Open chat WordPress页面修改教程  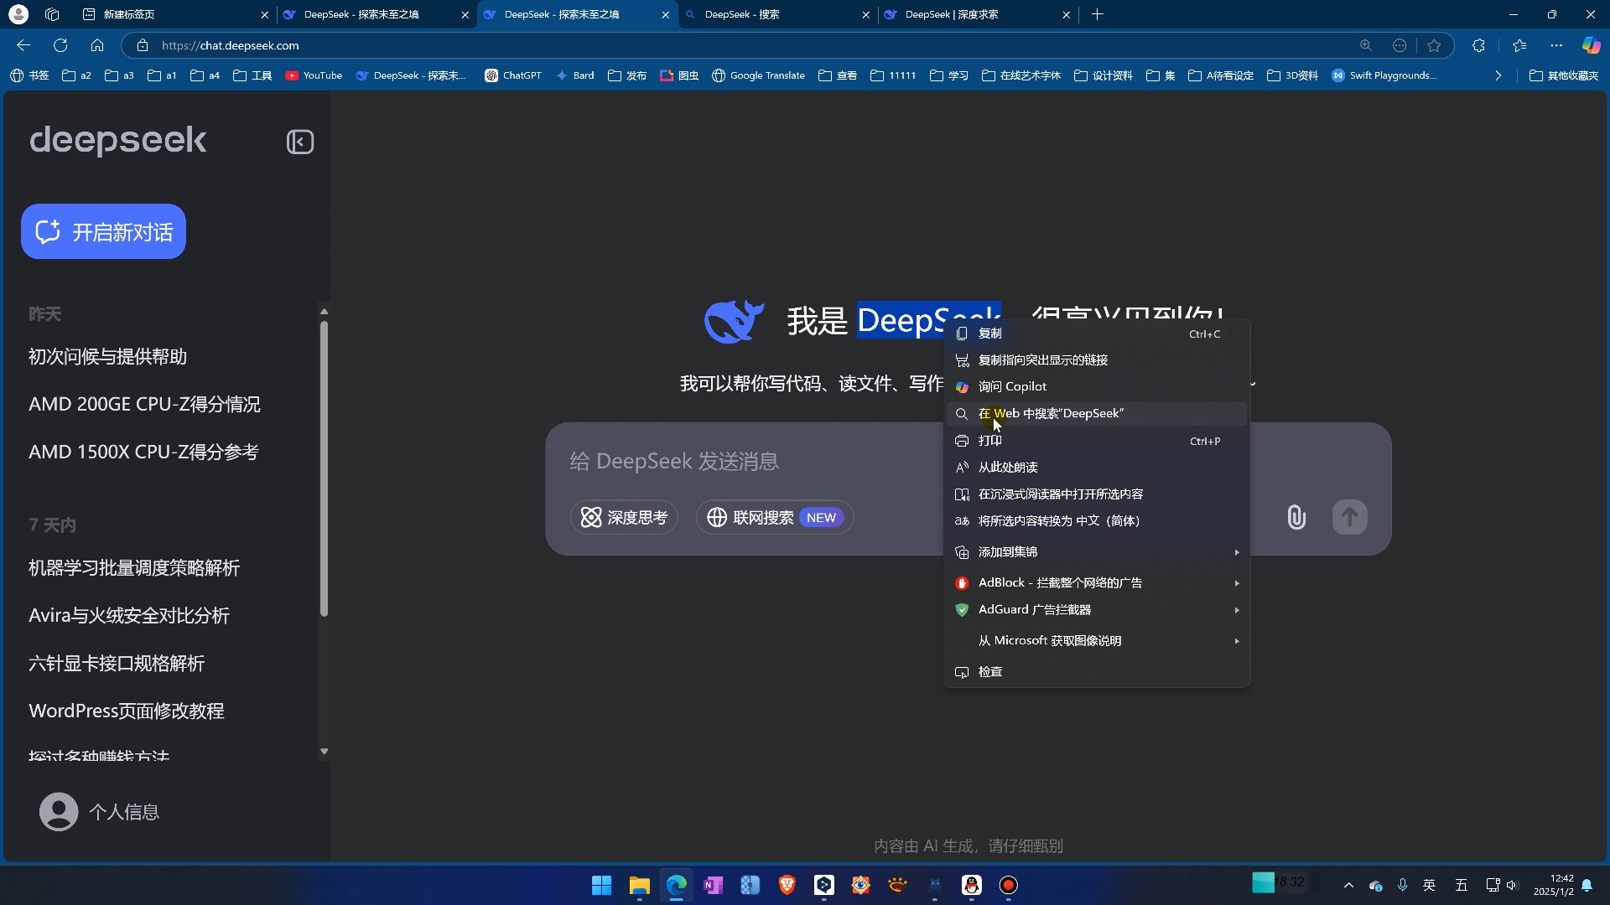[x=127, y=711]
